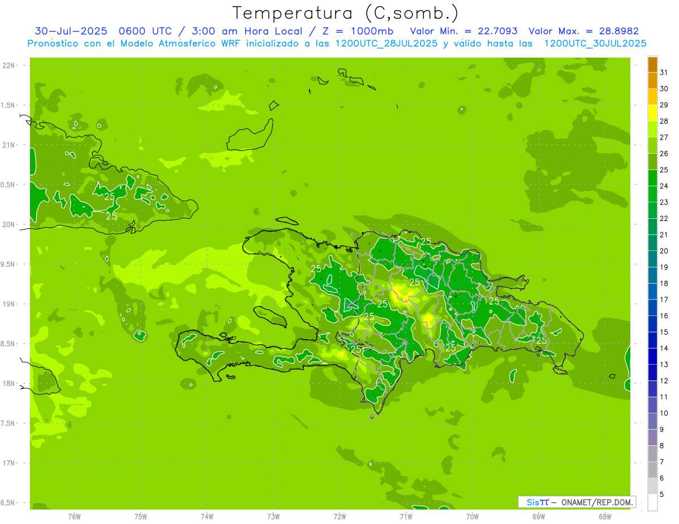Pick the dark blue swatch between 13 and 14

click(x=652, y=356)
